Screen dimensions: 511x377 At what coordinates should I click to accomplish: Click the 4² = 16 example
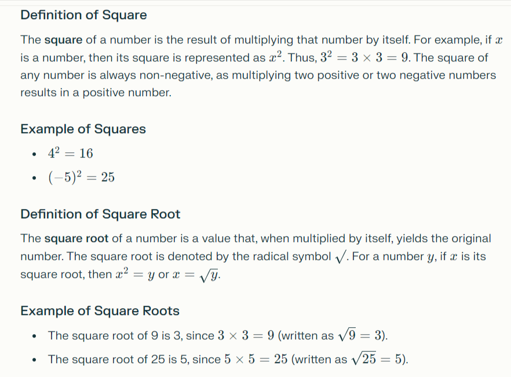[x=70, y=153]
